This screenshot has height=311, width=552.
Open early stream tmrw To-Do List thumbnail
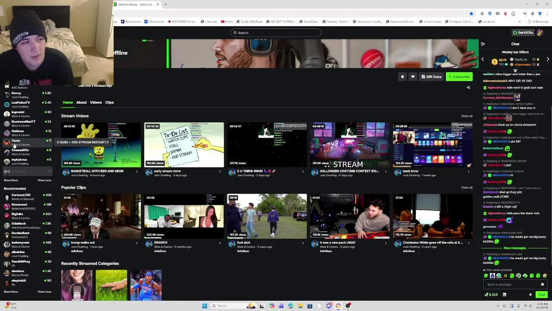coord(184,145)
